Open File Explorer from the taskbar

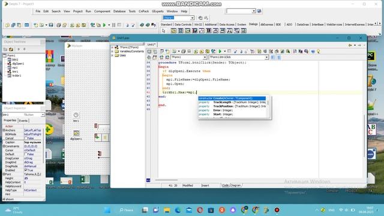pyautogui.click(x=167, y=210)
